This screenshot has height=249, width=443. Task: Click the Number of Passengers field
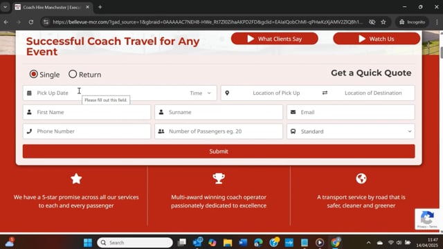click(219, 131)
